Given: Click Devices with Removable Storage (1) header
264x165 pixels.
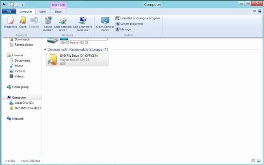Looking at the screenshot, I should pos(78,49).
